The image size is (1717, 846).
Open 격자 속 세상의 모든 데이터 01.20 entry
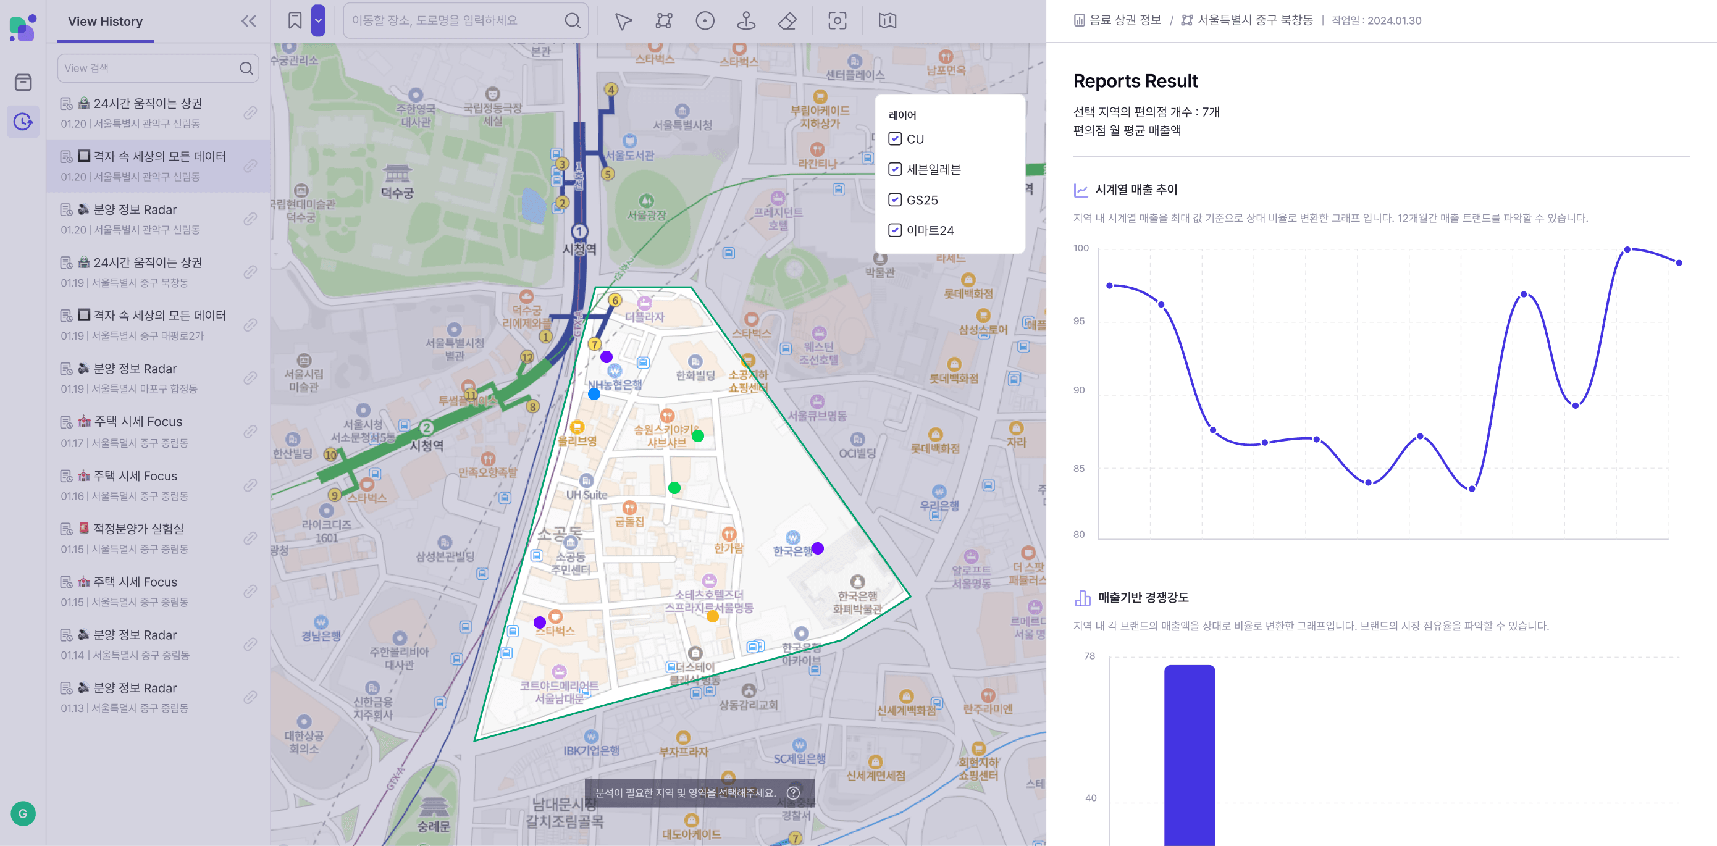click(x=158, y=165)
